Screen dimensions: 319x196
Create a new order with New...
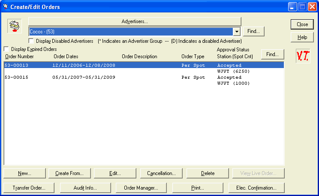pyautogui.click(x=24, y=173)
